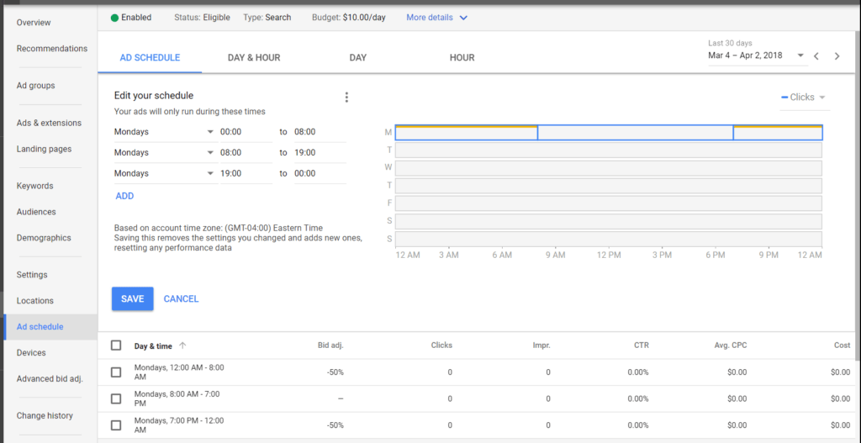861x443 pixels.
Task: Open Ads & extensions in the sidebar
Action: tap(49, 123)
